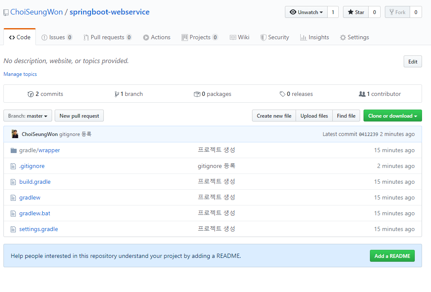
Task: Open the Projects tab
Action: point(200,38)
